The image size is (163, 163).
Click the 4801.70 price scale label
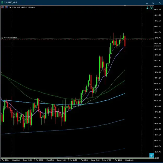(x=158, y=32)
